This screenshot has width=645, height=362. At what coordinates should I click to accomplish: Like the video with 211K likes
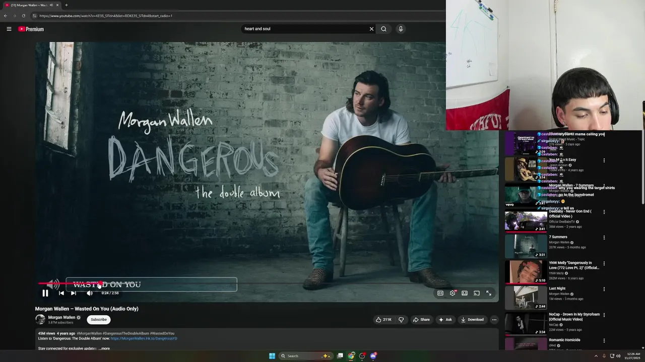point(383,320)
